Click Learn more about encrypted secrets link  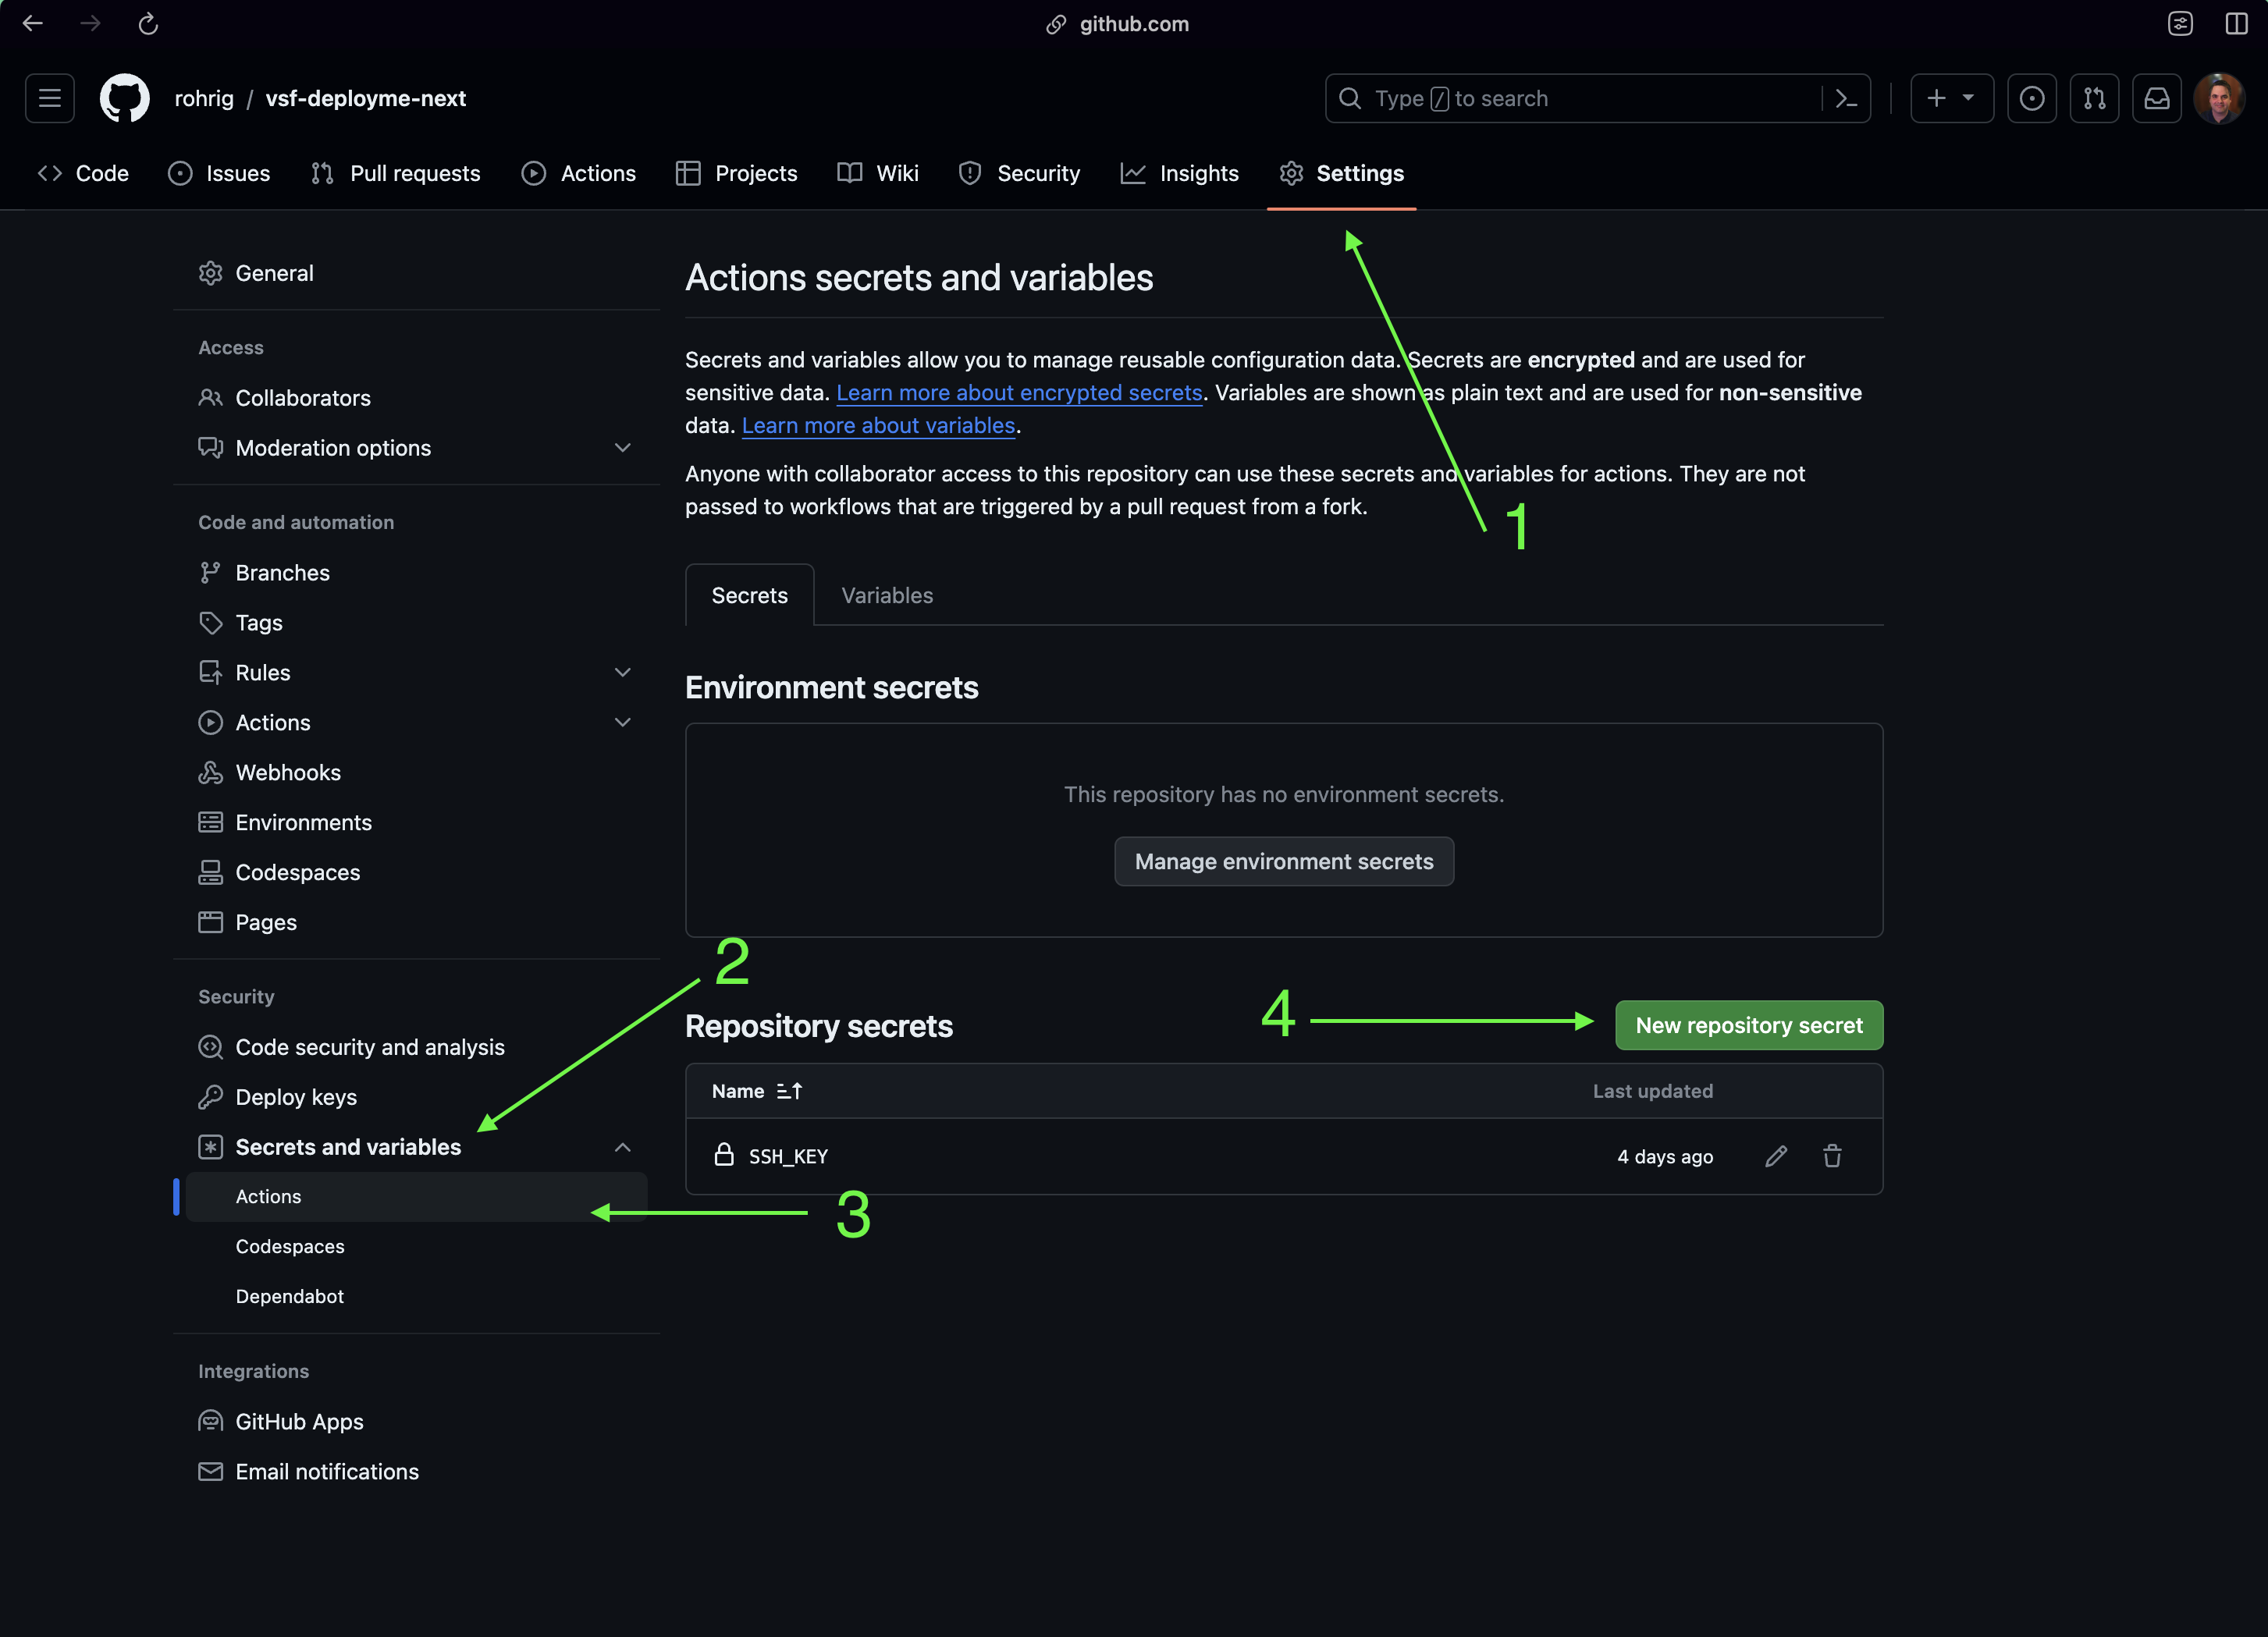pyautogui.click(x=1019, y=393)
